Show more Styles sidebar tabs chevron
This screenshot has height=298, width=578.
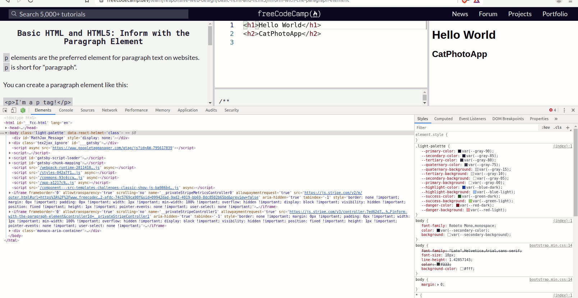pyautogui.click(x=556, y=119)
